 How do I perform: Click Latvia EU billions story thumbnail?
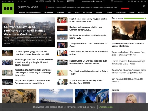tap(62, 53)
